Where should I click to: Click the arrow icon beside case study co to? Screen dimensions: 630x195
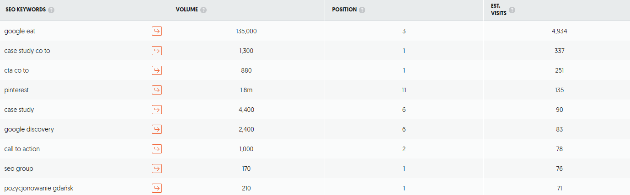coord(157,51)
